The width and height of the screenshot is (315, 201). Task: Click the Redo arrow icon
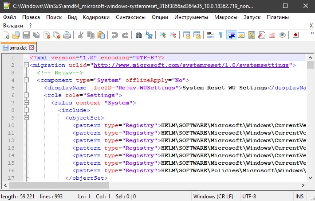pos(125,35)
